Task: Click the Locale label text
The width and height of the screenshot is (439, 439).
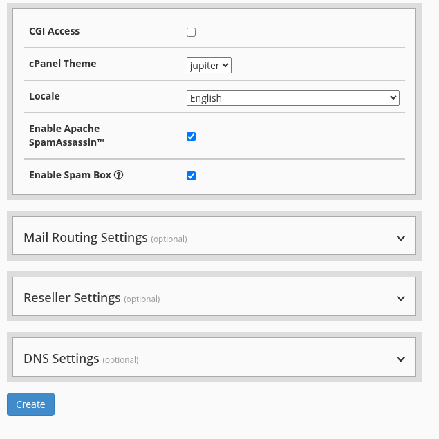Action: pyautogui.click(x=44, y=96)
